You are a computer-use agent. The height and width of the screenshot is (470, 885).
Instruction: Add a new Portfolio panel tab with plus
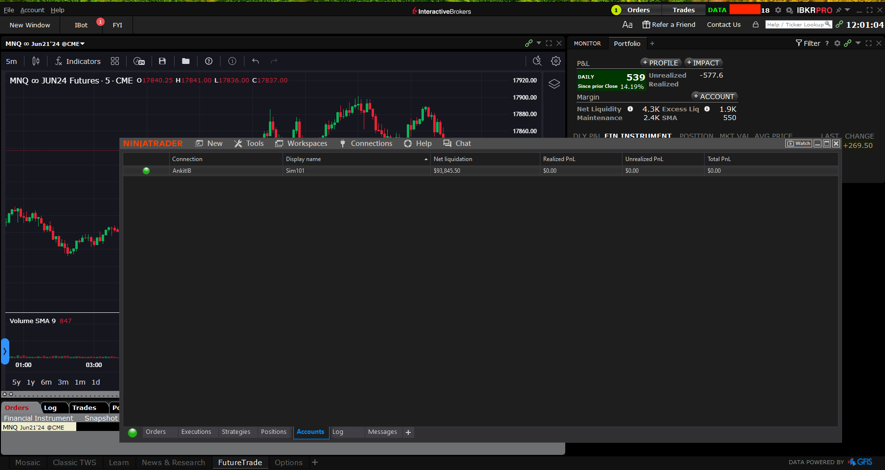(x=652, y=43)
